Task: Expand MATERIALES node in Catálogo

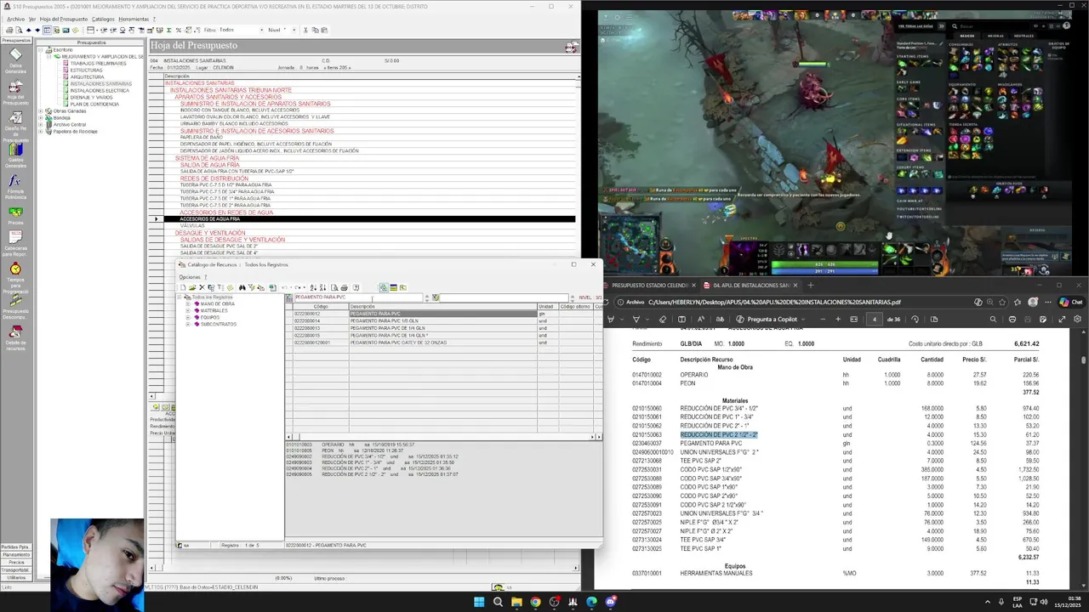Action: (188, 311)
